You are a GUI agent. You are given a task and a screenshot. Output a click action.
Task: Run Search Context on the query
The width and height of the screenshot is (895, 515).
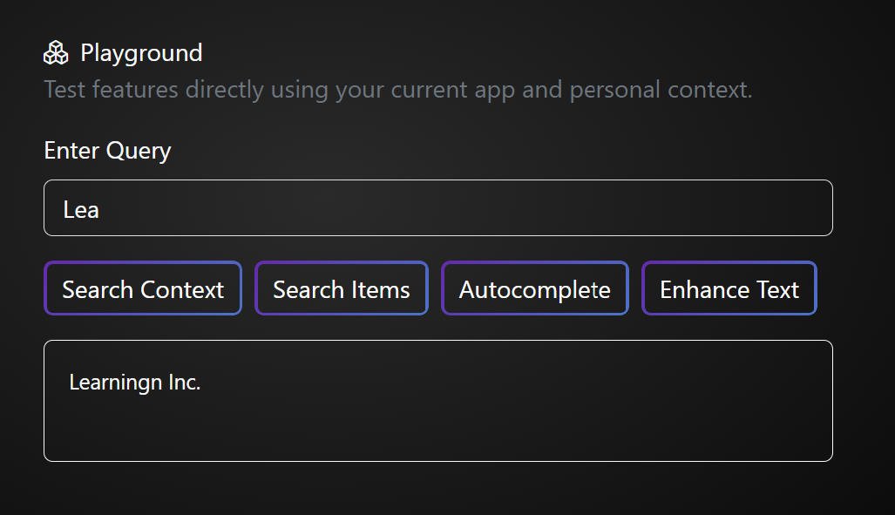click(143, 288)
